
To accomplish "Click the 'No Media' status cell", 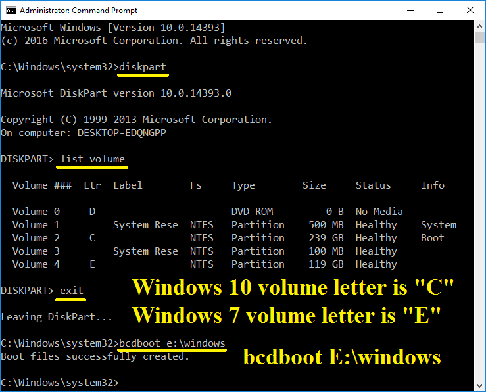I will pyautogui.click(x=379, y=212).
